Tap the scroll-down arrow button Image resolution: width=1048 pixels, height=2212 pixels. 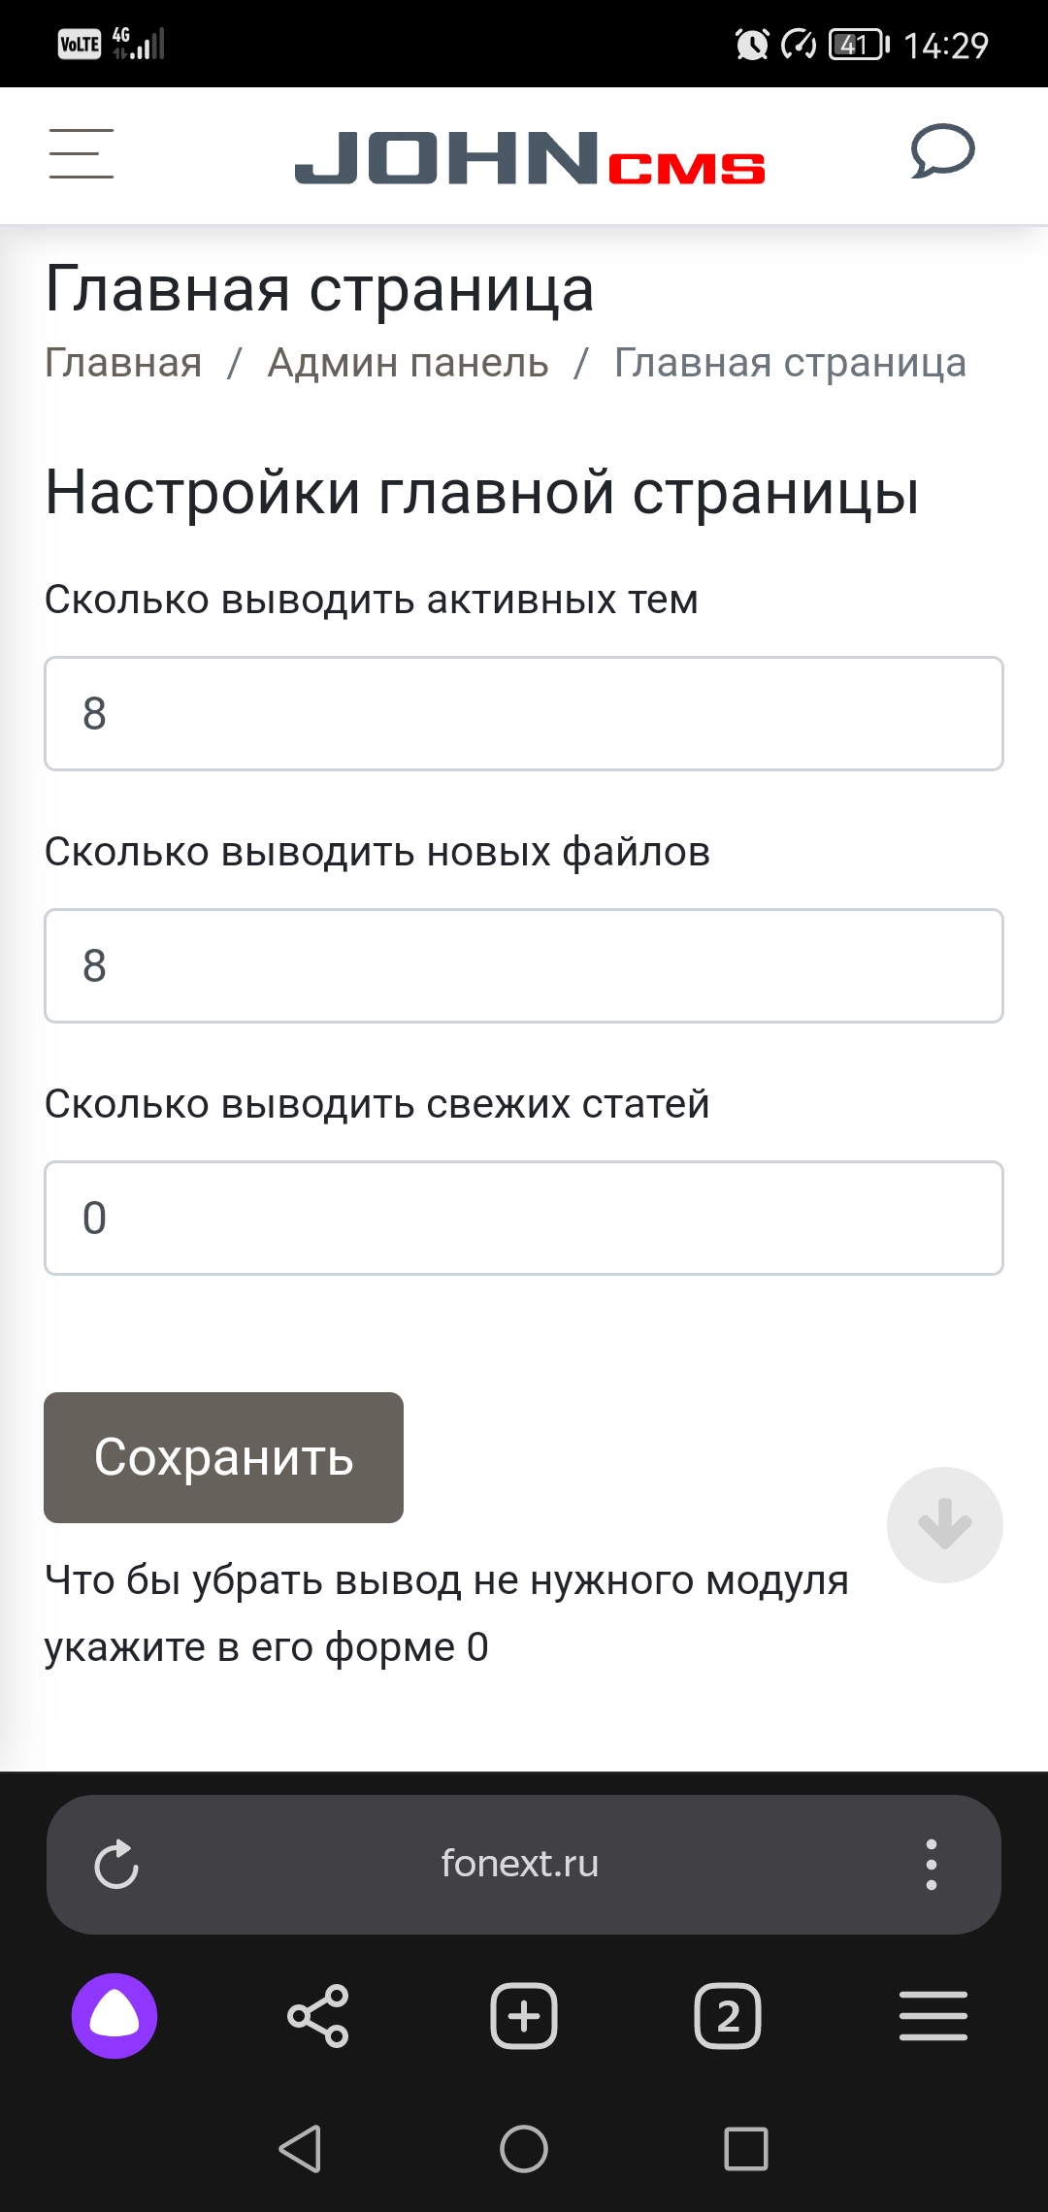tap(944, 1524)
